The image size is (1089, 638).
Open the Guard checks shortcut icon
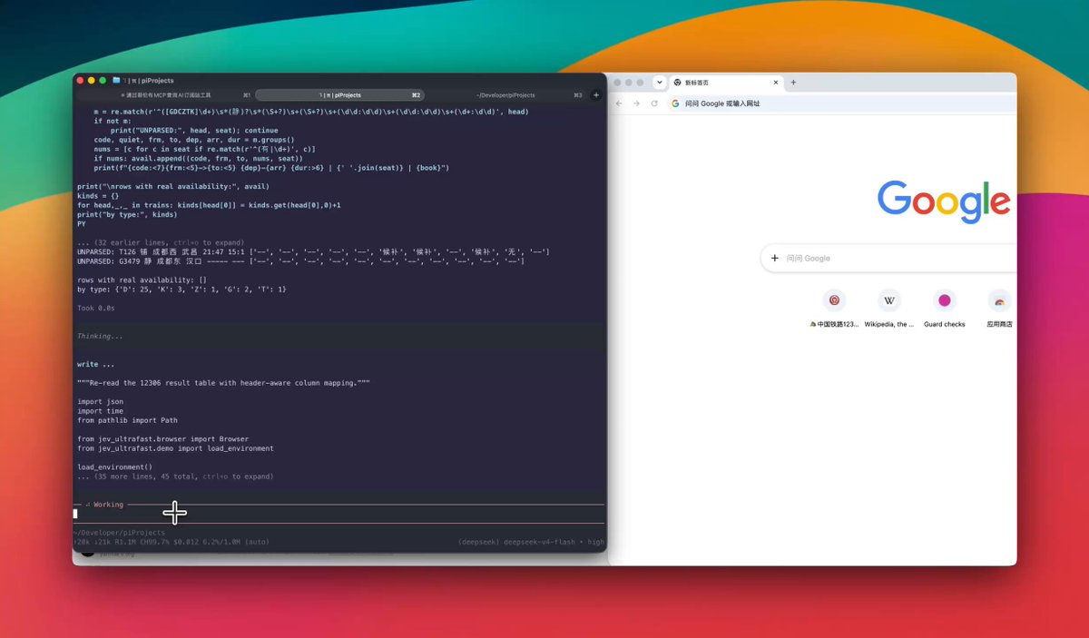coord(945,300)
